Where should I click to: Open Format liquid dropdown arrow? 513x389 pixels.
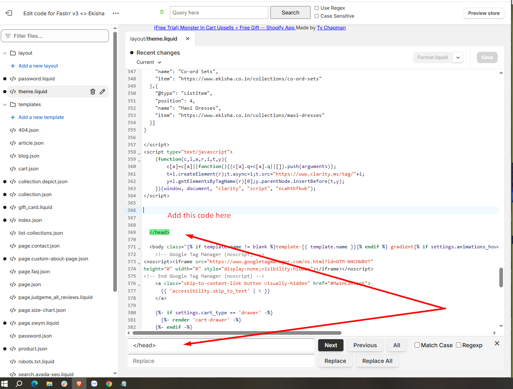click(458, 57)
